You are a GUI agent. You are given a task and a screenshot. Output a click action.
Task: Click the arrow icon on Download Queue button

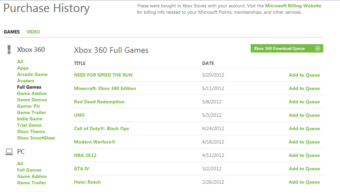[318, 48]
